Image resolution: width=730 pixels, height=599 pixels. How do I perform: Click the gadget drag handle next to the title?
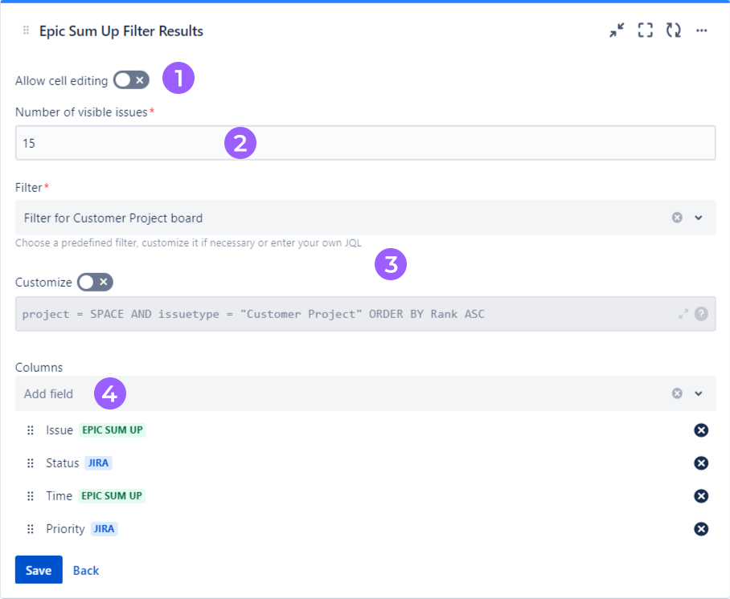click(x=25, y=31)
